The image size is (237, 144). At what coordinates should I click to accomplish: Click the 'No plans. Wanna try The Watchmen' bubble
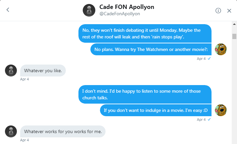coord(151,49)
